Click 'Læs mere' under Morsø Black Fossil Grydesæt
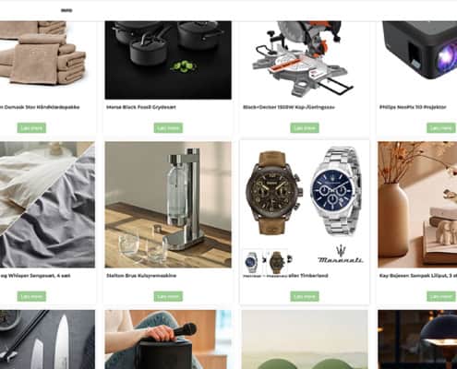Viewport: 457px width, 369px height. (168, 128)
